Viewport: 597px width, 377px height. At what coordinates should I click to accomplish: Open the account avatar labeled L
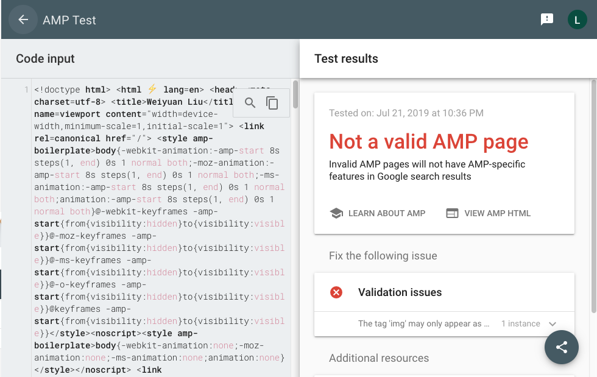[x=577, y=19]
